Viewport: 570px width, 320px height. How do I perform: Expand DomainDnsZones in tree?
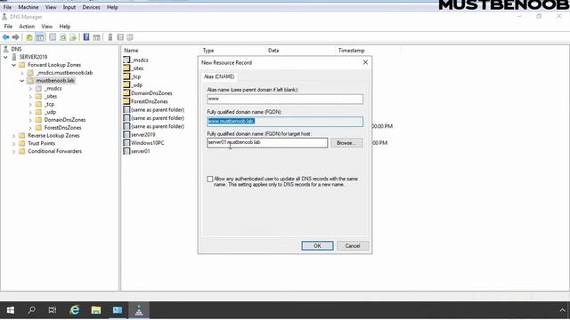coord(30,120)
